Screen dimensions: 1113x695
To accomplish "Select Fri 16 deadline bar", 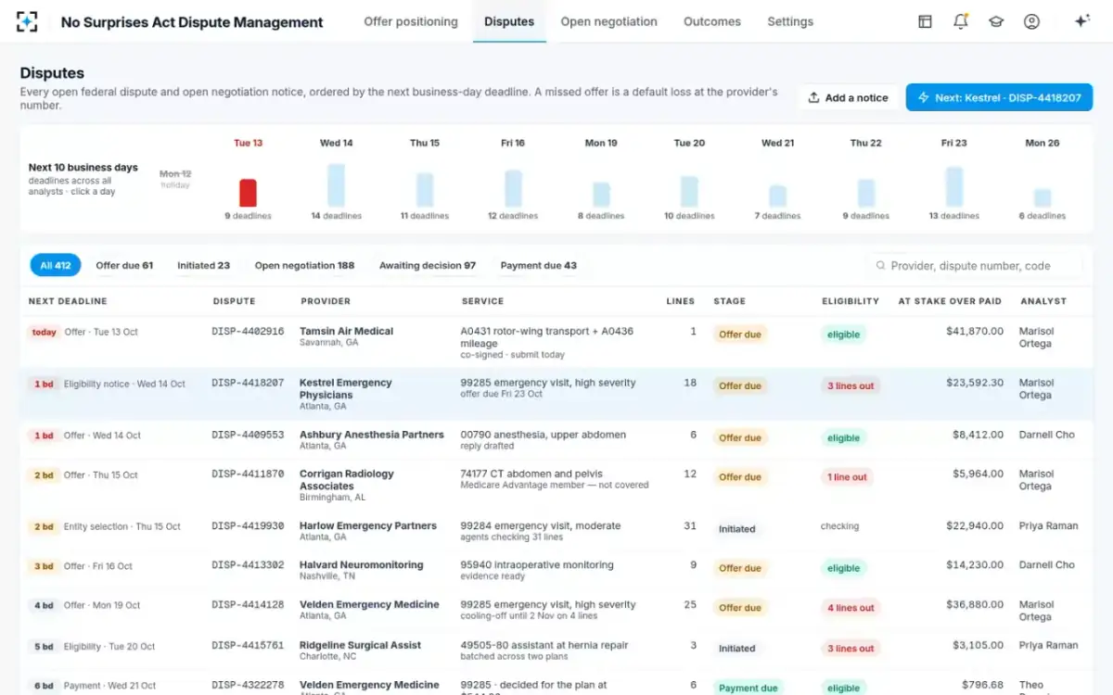I will coord(513,188).
